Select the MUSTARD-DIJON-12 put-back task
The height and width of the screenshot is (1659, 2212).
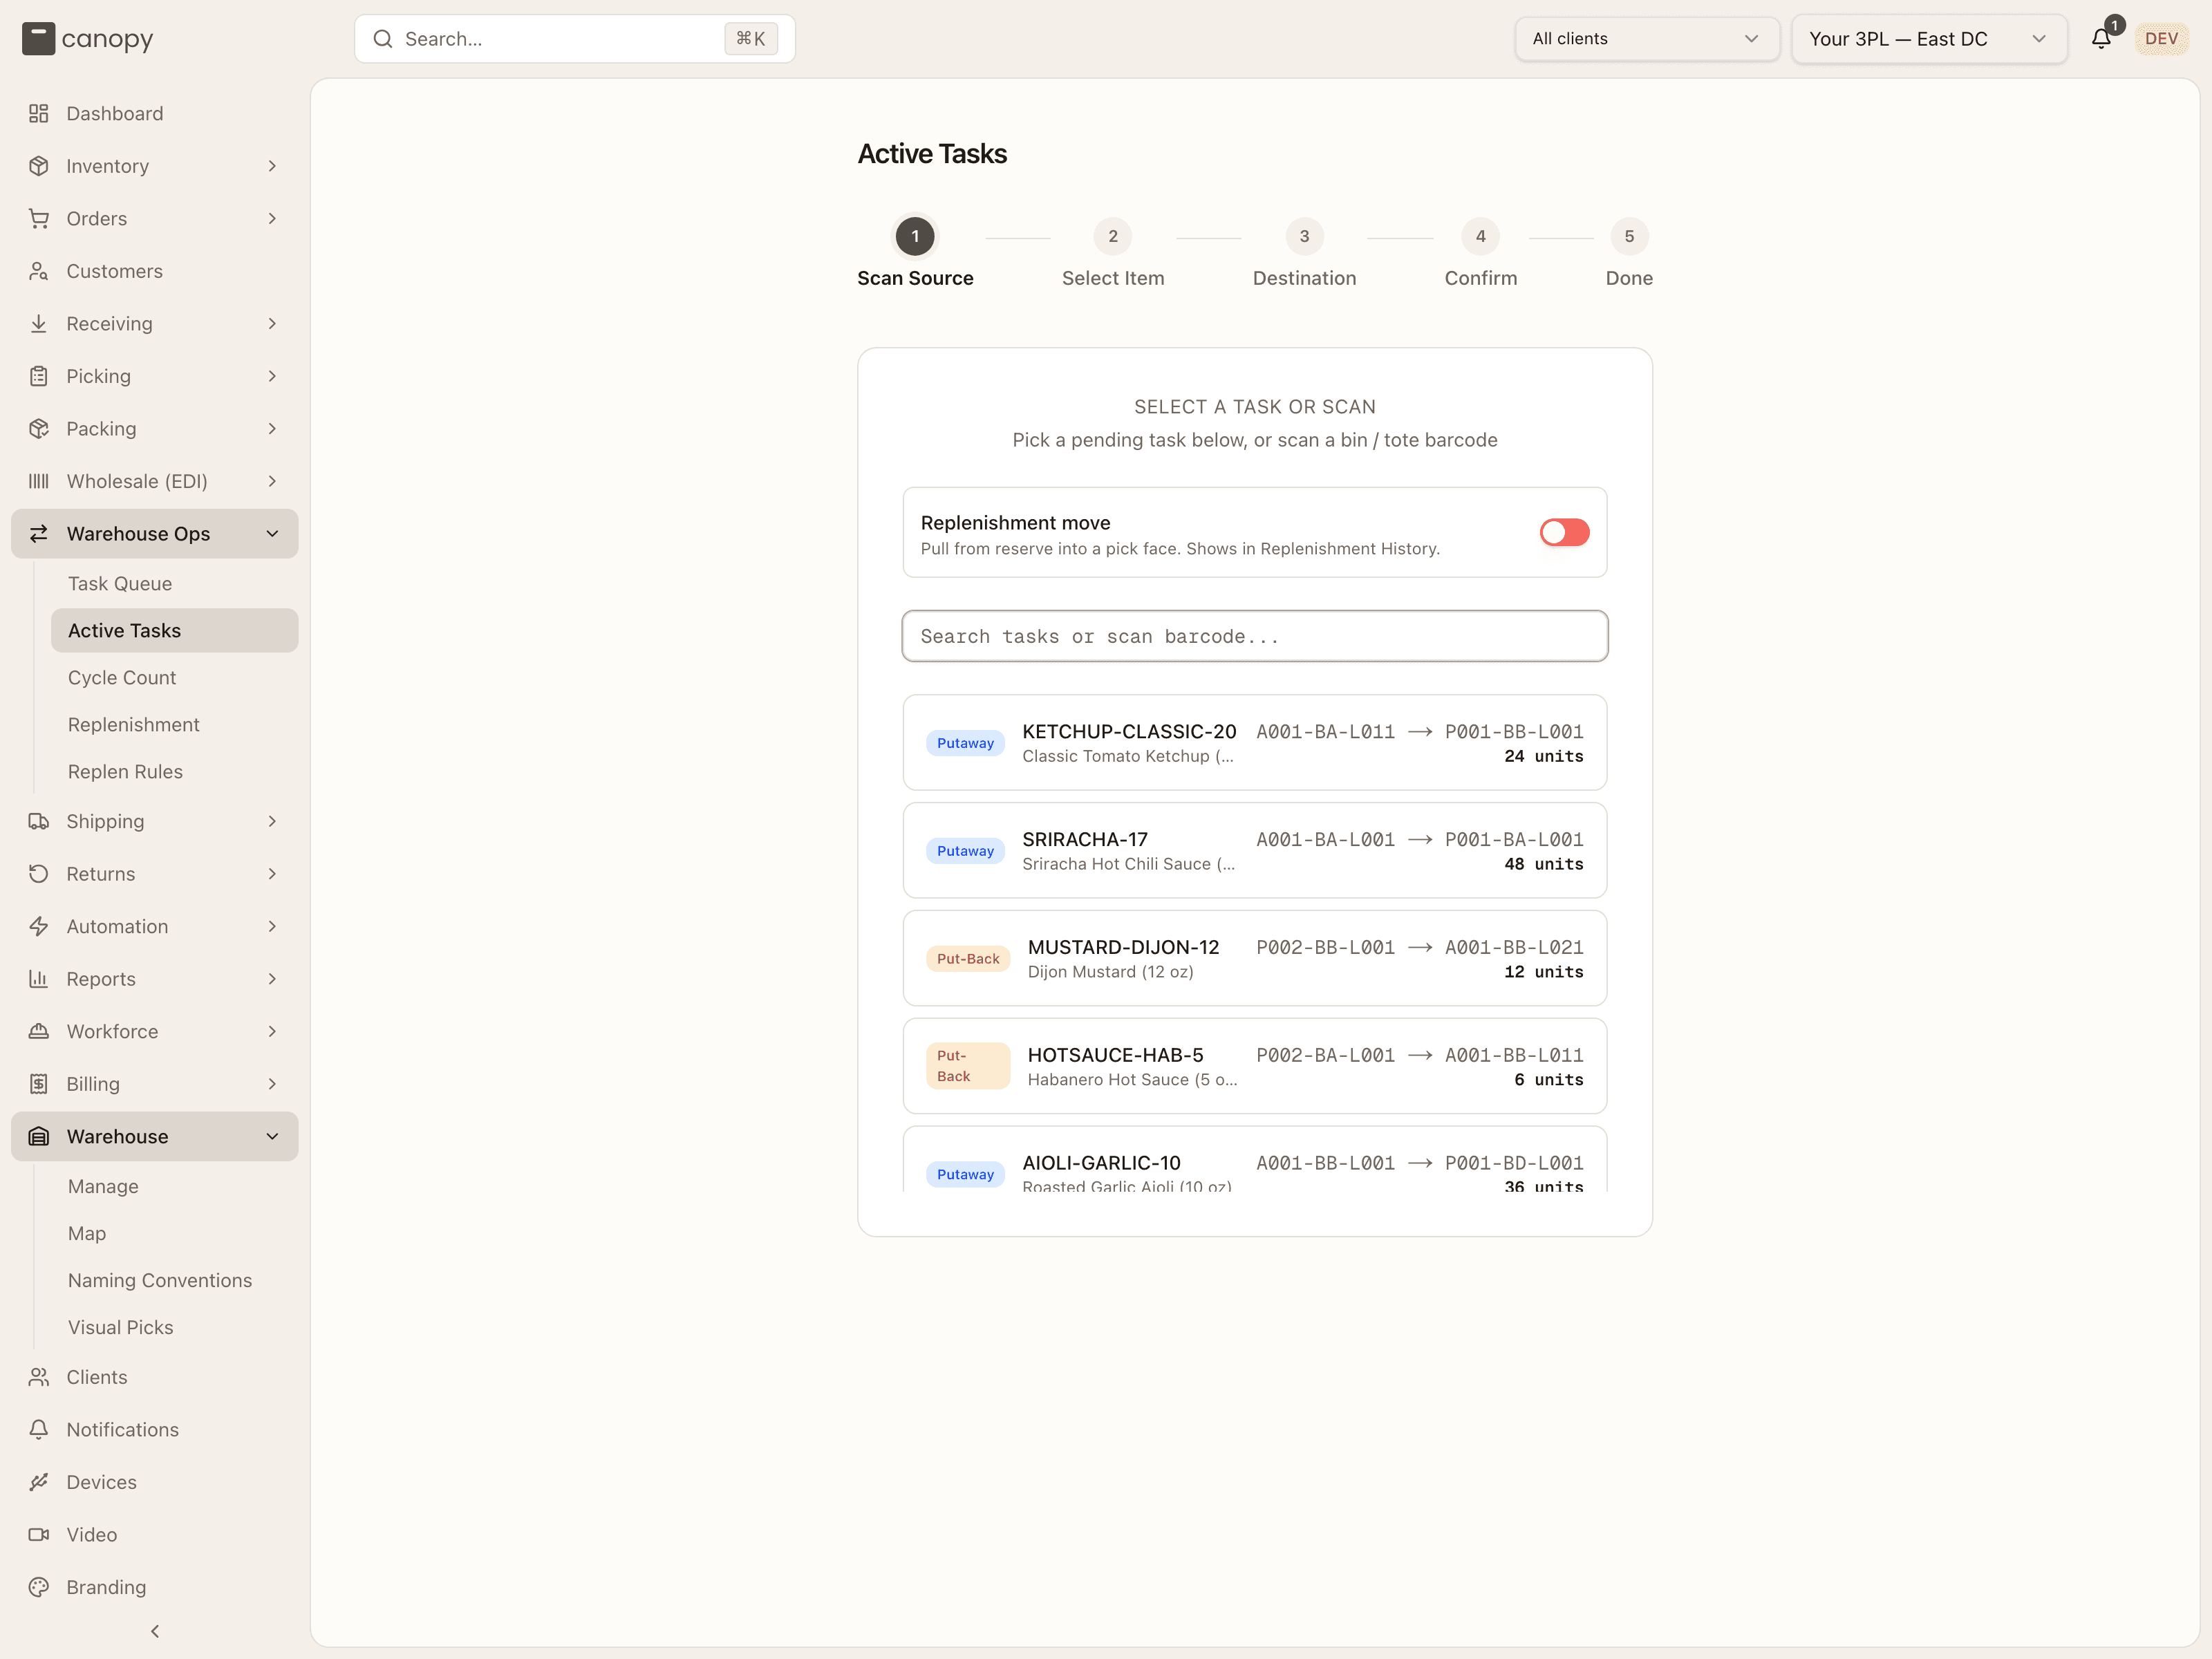pos(1254,958)
